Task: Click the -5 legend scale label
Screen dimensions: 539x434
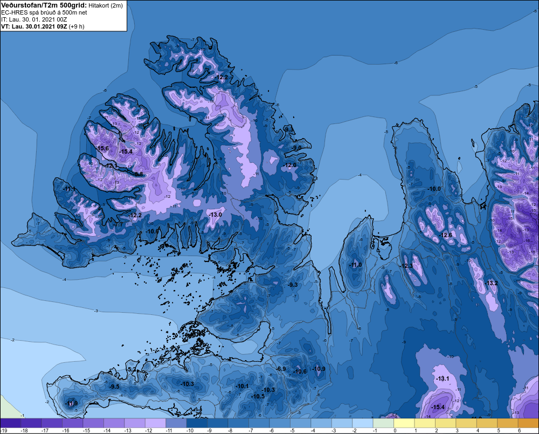Action: pyautogui.click(x=293, y=431)
